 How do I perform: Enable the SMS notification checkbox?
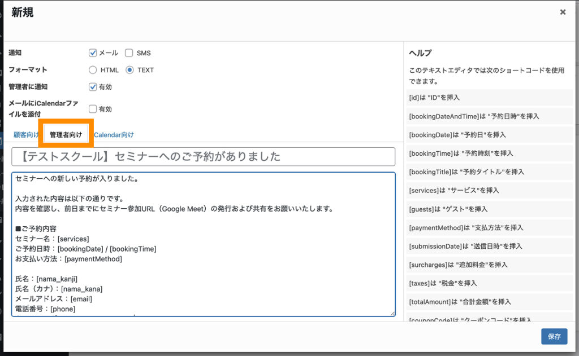click(x=129, y=53)
